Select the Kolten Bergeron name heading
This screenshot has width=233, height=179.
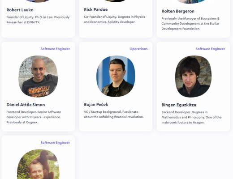click(178, 11)
